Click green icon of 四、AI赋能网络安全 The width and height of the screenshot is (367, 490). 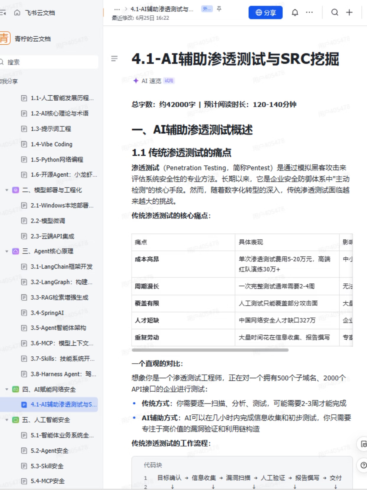tap(16, 389)
